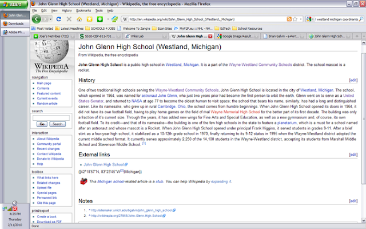The image size is (366, 229).
Task: Open the Econ Sites bookmark folder
Action: [162, 29]
